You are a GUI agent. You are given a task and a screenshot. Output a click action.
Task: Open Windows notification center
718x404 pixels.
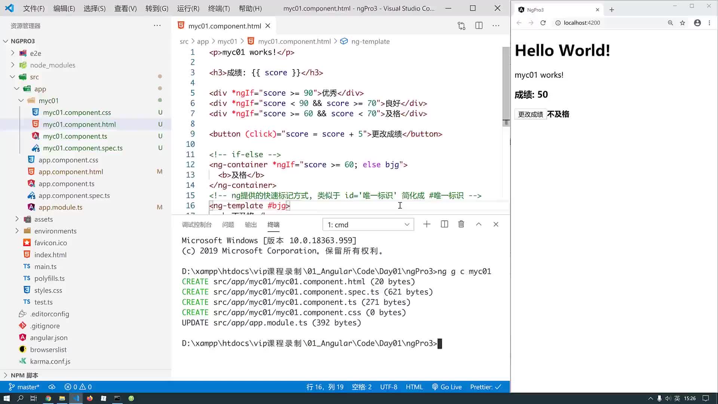click(706, 398)
